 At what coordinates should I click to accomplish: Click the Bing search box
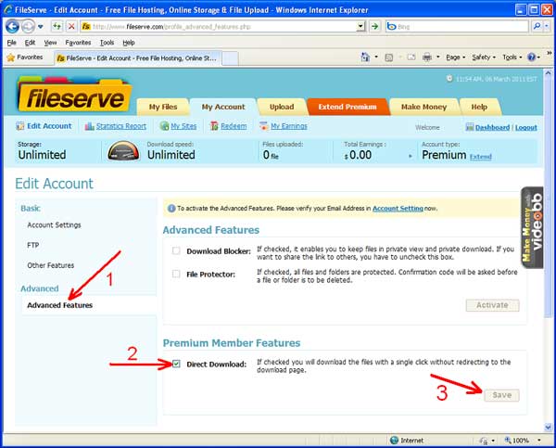(x=457, y=26)
